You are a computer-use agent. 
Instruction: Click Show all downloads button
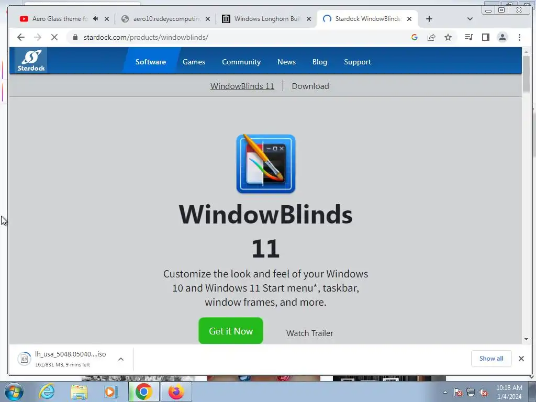(x=491, y=358)
